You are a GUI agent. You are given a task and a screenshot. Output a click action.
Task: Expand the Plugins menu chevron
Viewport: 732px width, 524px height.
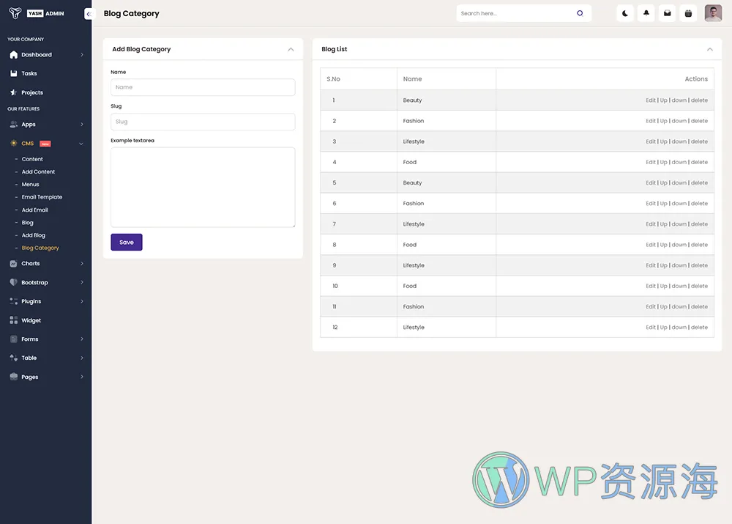(x=82, y=301)
